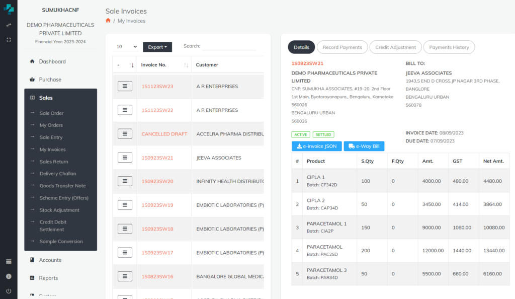This screenshot has height=299, width=515.
Task: Click the swap arrows sidebar toggle icon
Action: click(x=9, y=25)
